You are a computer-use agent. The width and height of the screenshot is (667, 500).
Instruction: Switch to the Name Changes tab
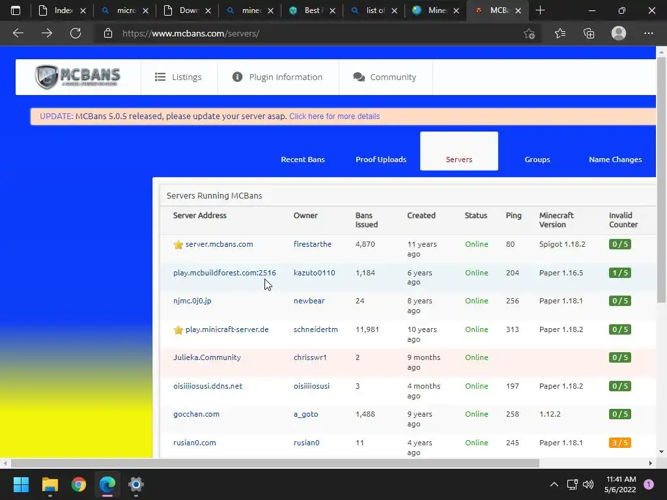(615, 160)
